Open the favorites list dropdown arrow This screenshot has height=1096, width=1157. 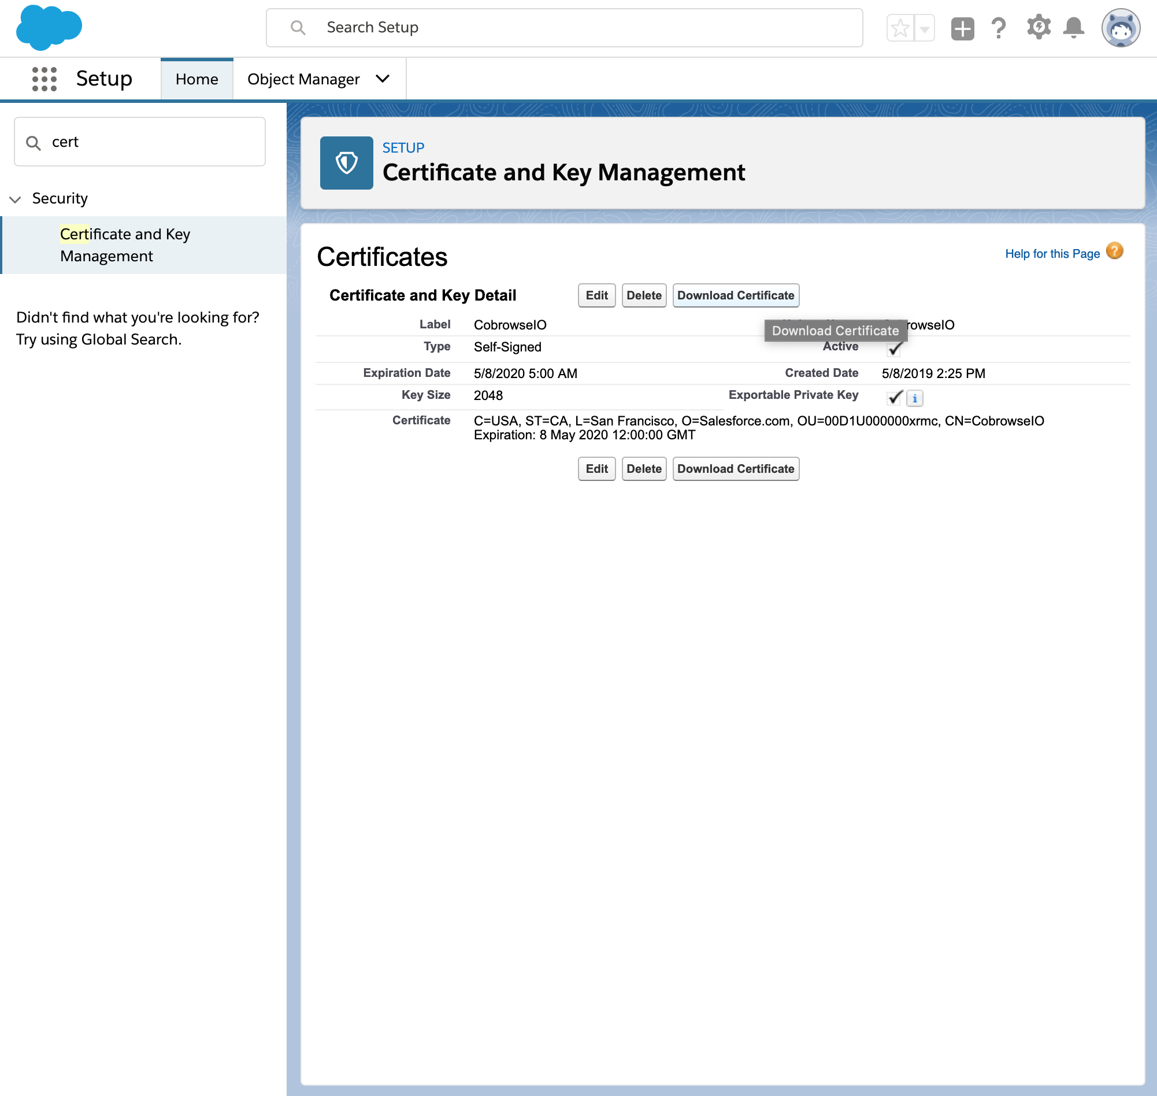[924, 28]
